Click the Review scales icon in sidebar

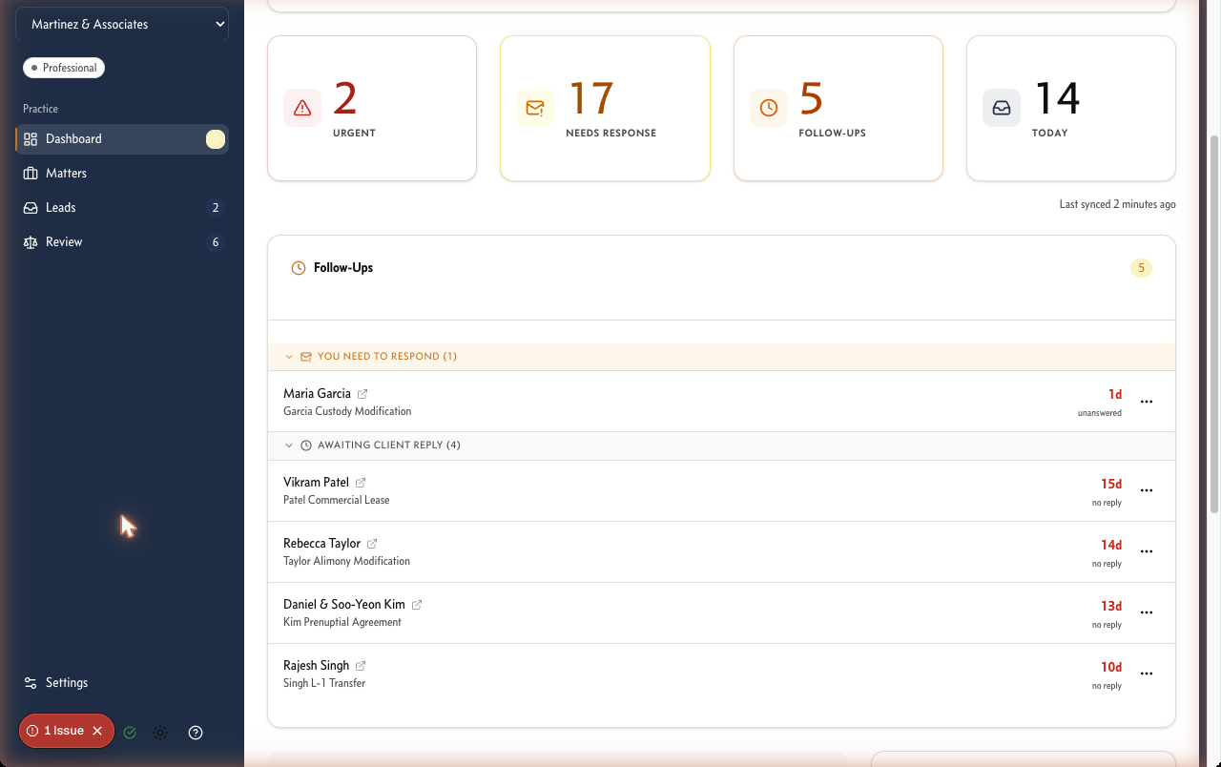31,242
